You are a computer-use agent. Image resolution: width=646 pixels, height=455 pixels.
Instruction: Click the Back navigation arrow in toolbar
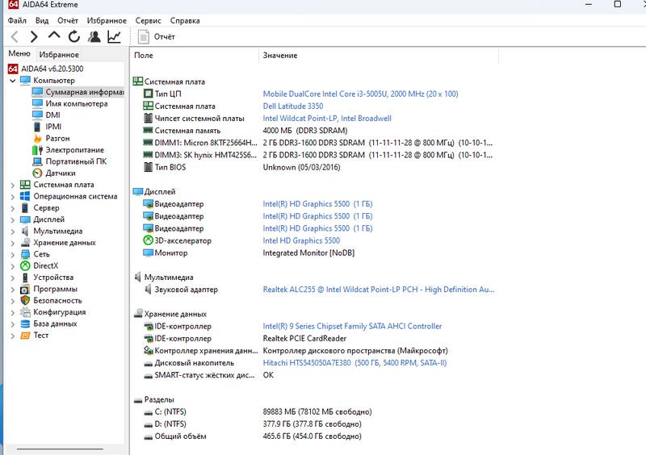[x=15, y=36]
